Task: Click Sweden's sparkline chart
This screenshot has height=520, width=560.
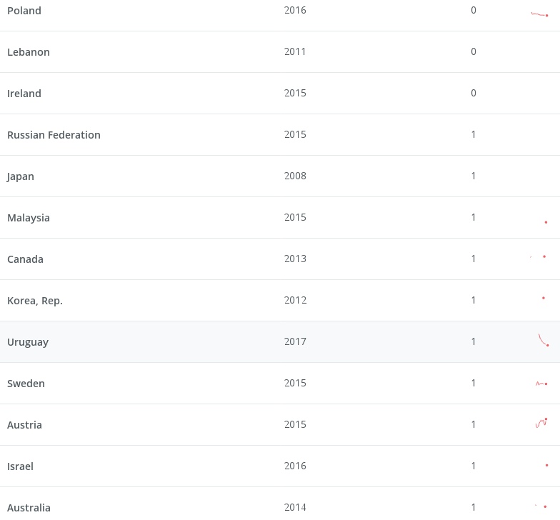Action: (x=541, y=384)
